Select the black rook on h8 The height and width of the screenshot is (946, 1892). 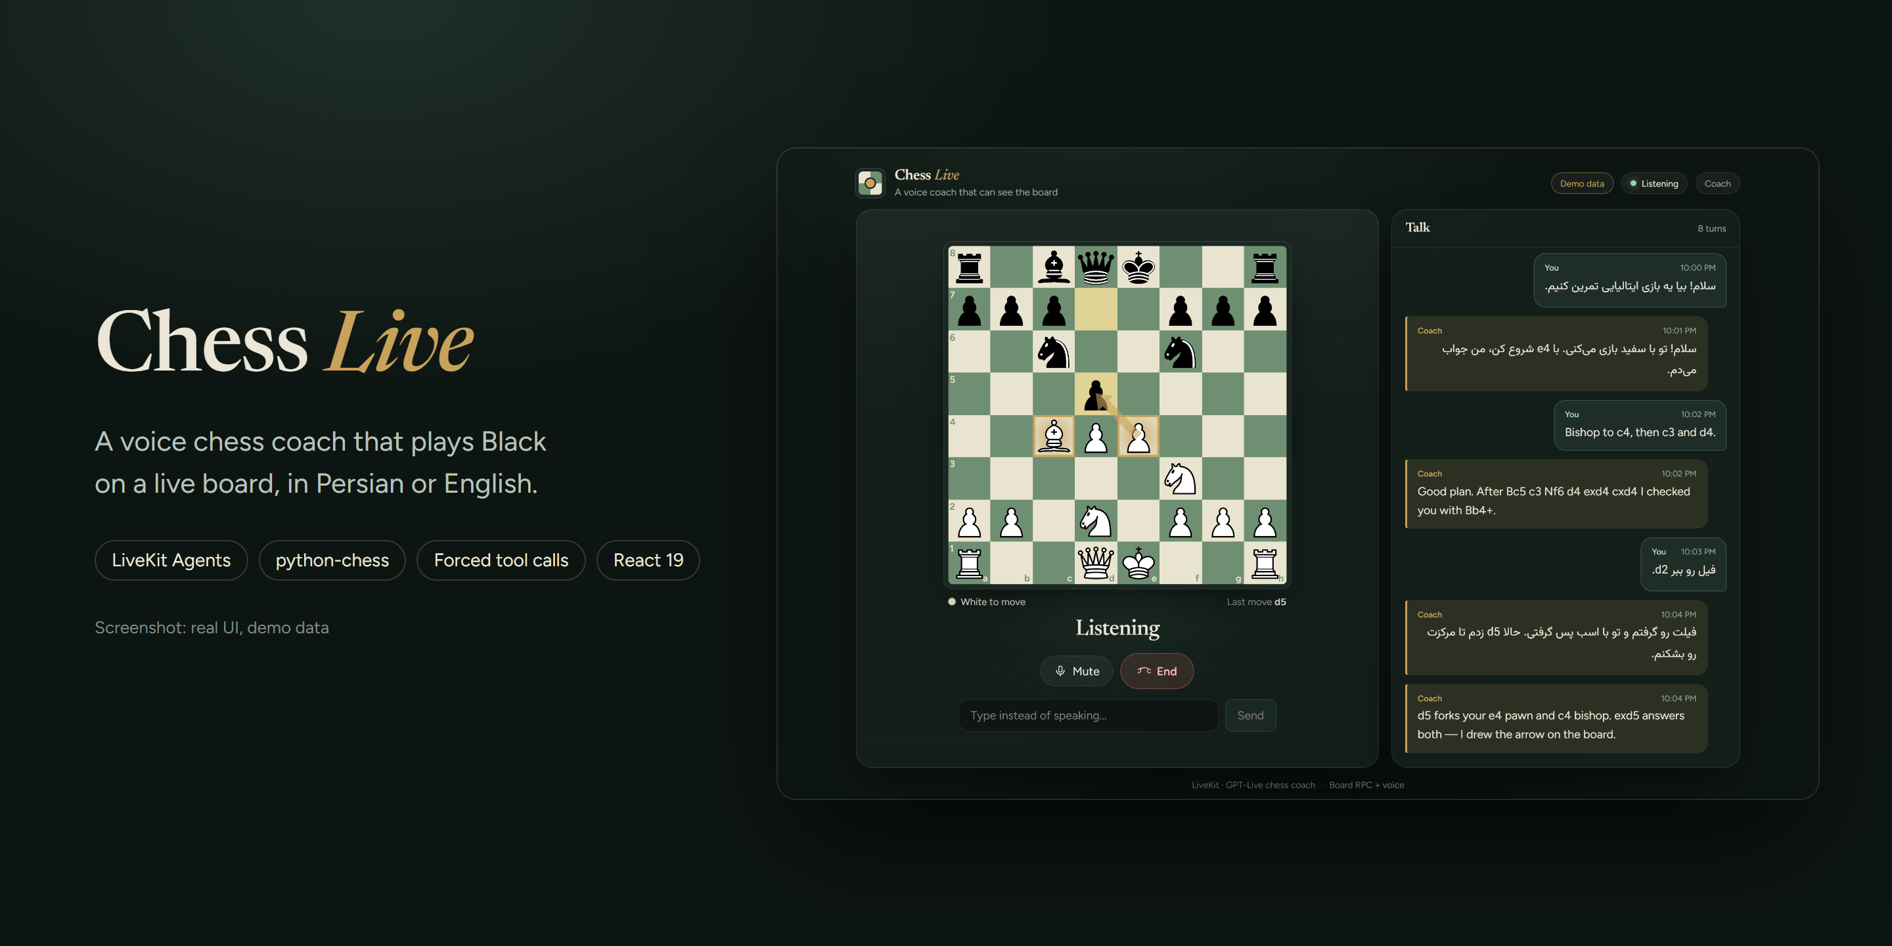pyautogui.click(x=1265, y=267)
